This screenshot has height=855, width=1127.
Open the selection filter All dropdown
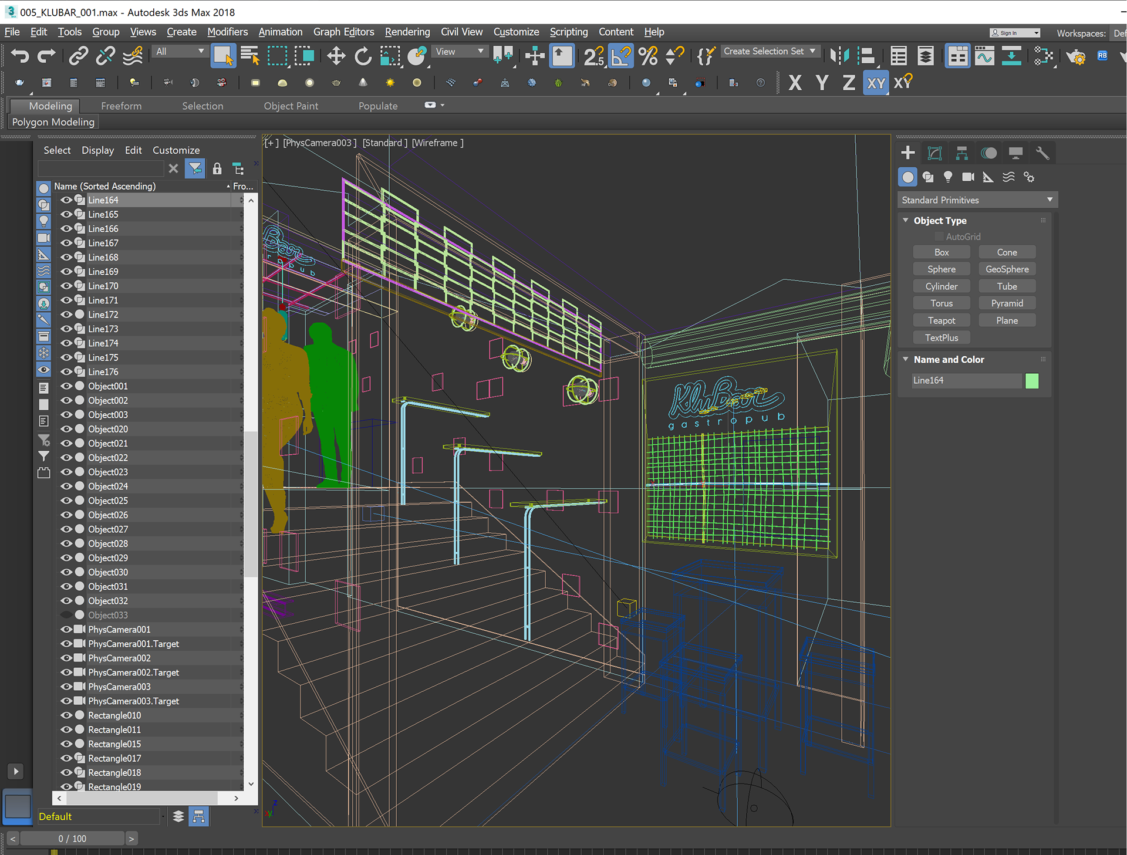pos(180,52)
